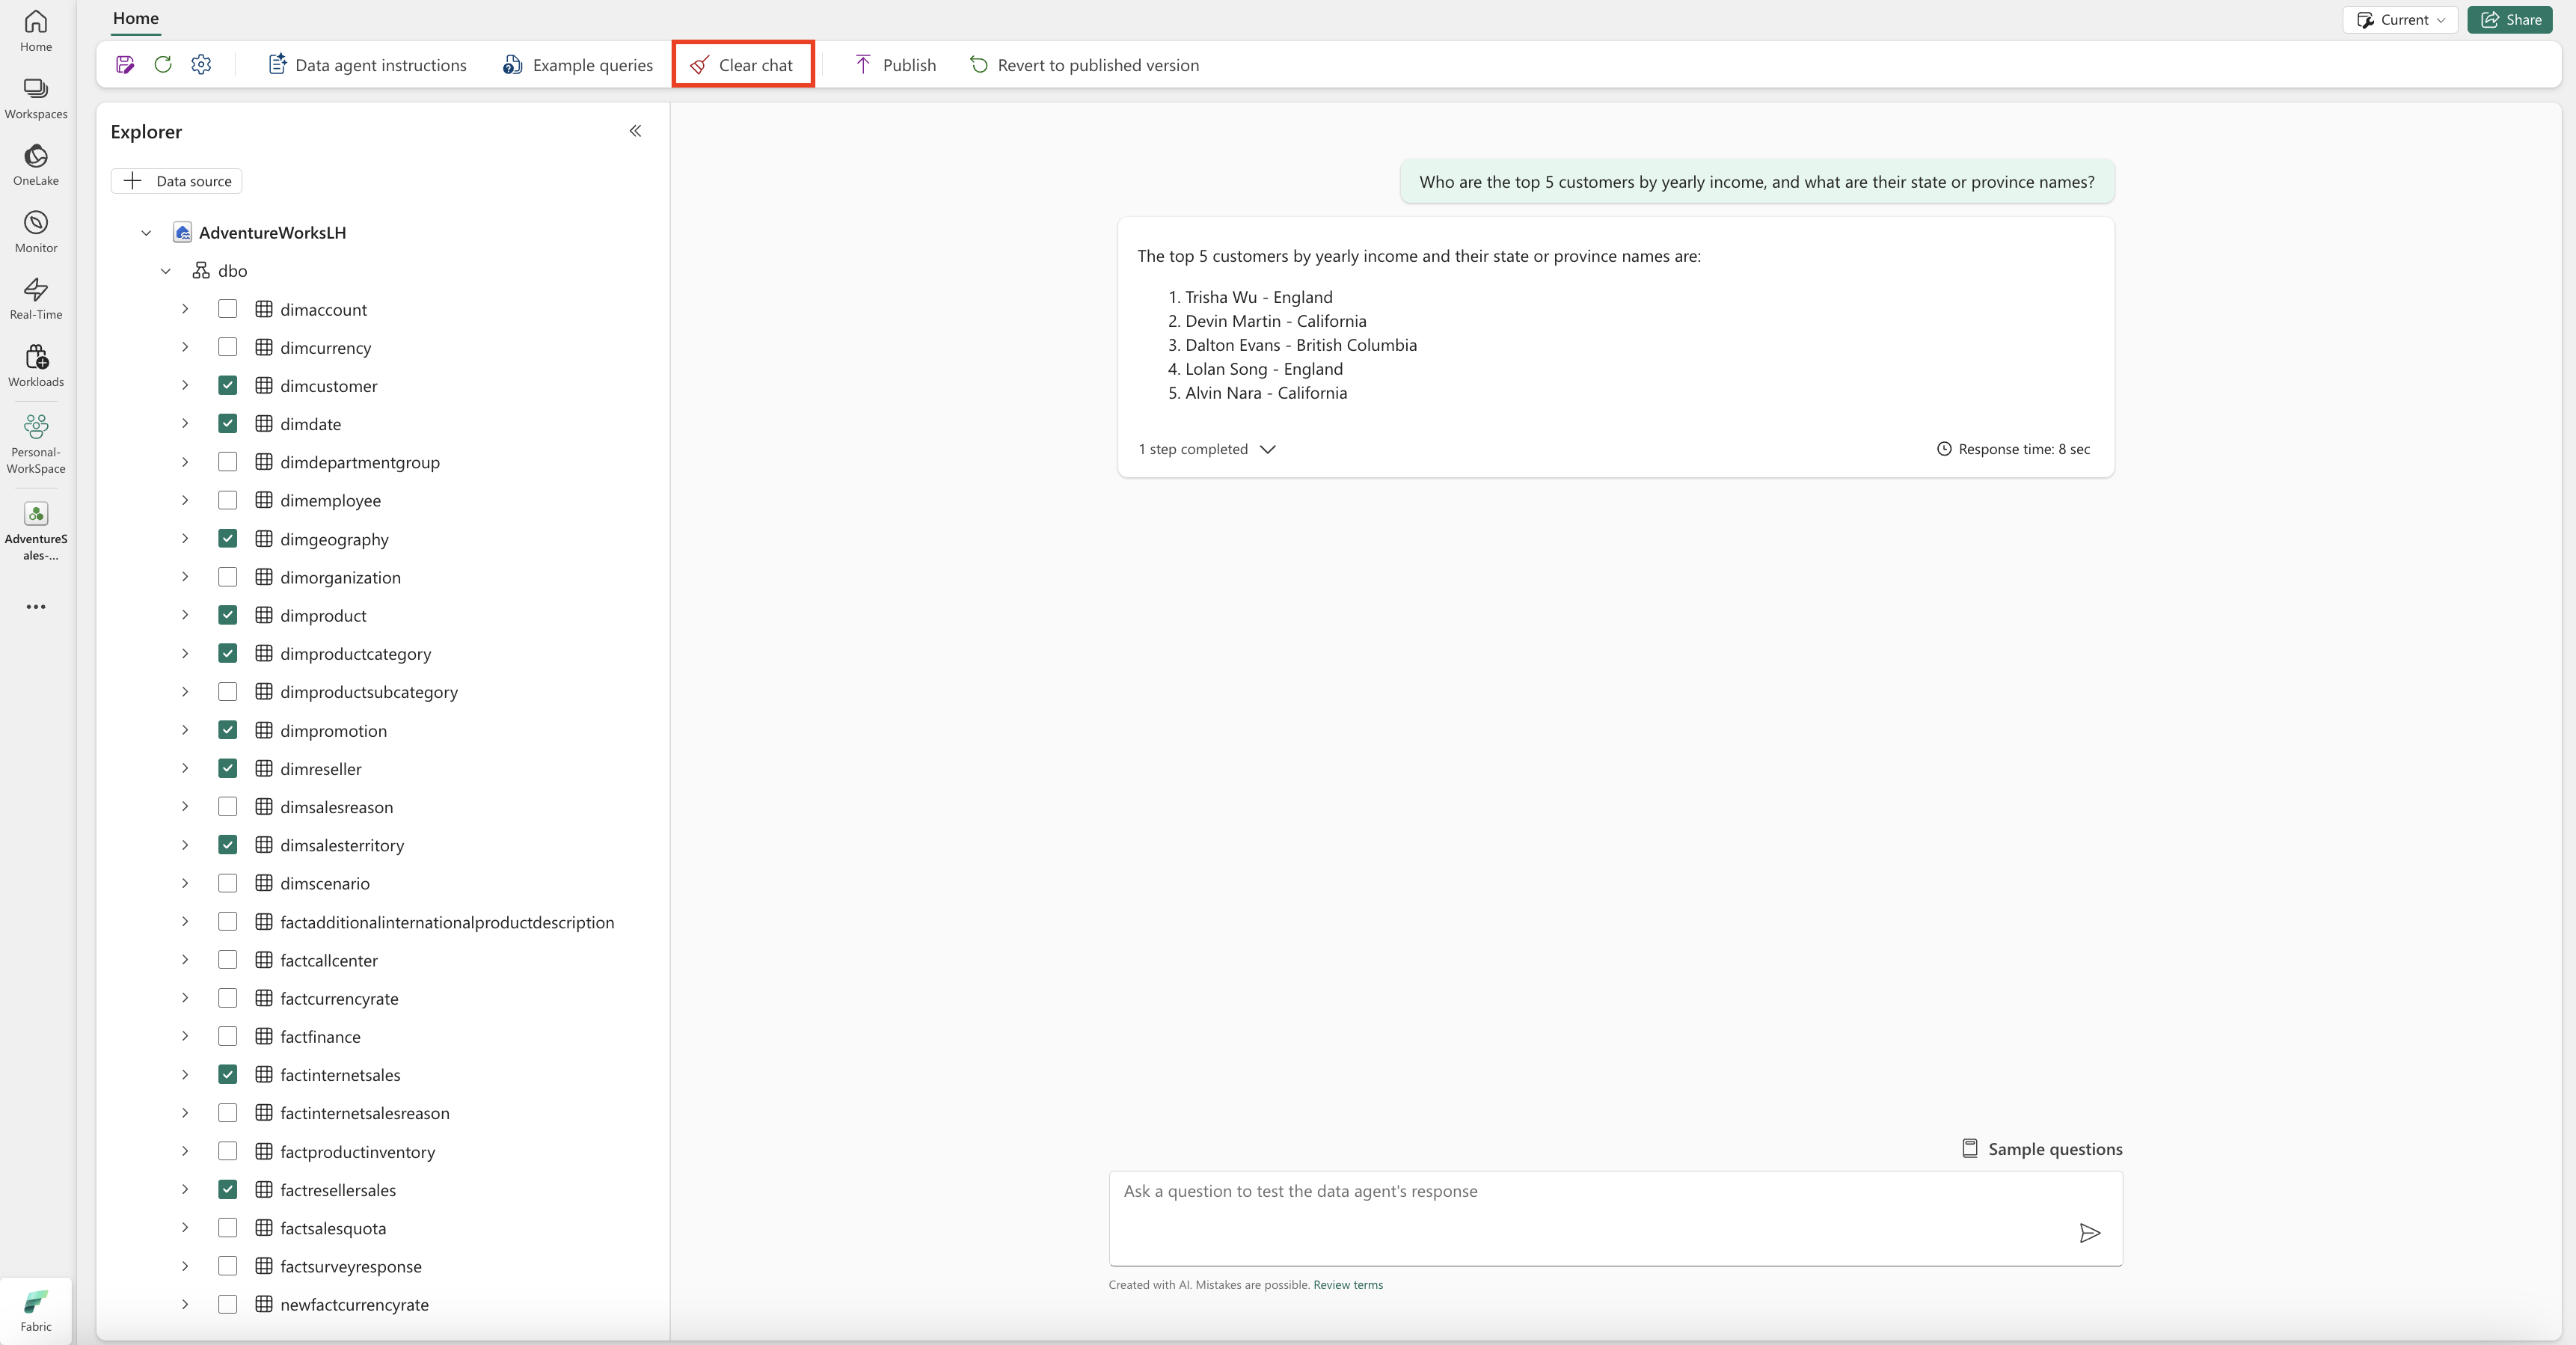Image resolution: width=2576 pixels, height=1345 pixels.
Task: Open Workloads from the left rail
Action: (36, 366)
